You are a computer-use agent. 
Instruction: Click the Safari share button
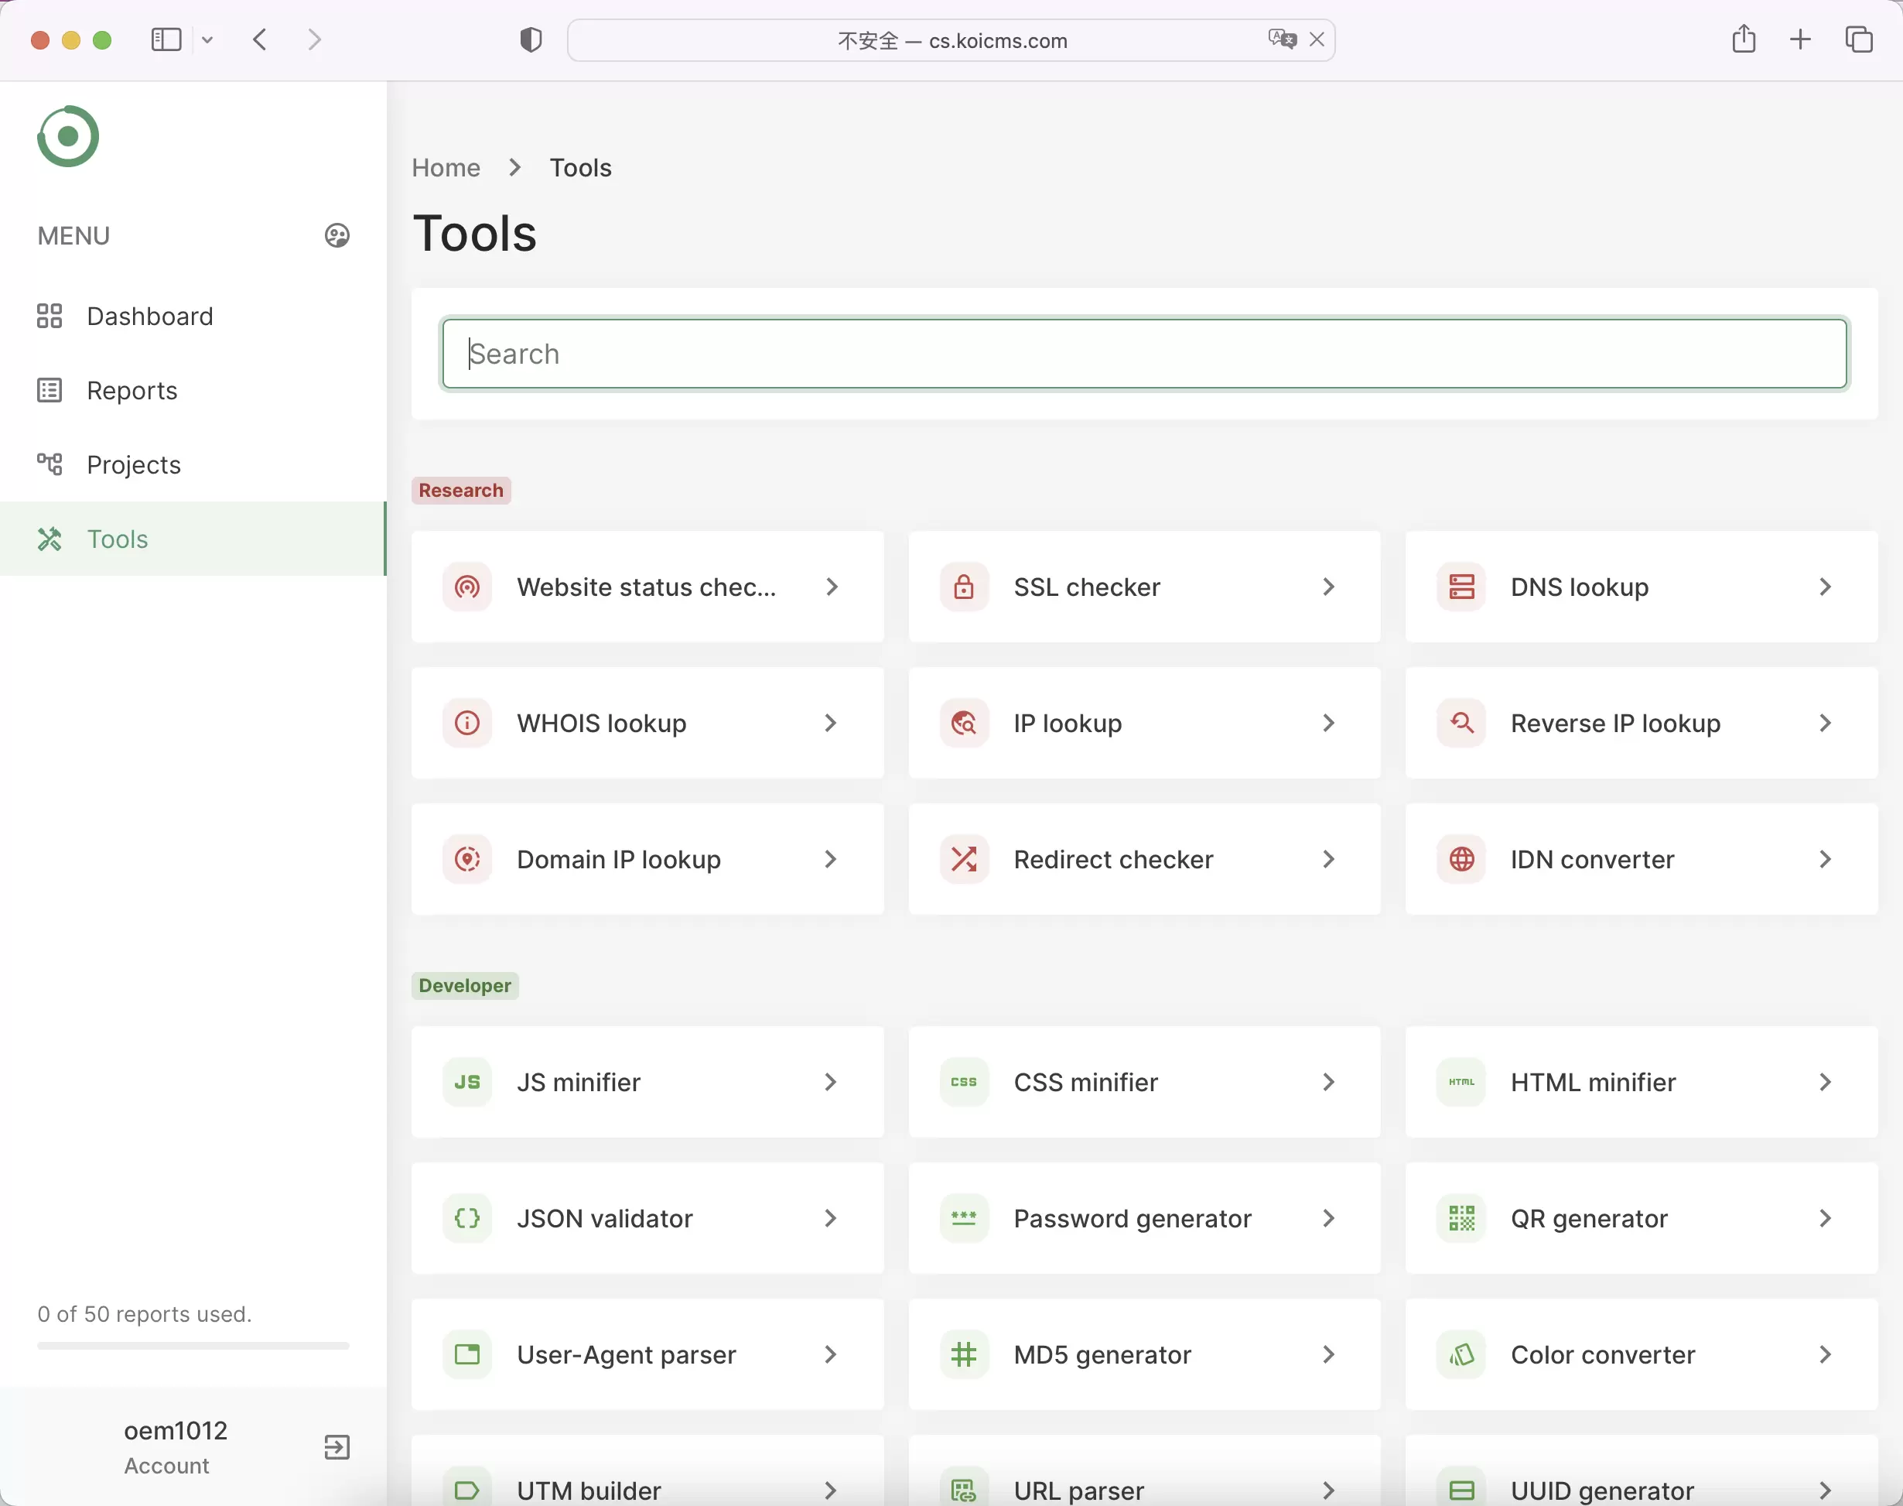tap(1744, 39)
